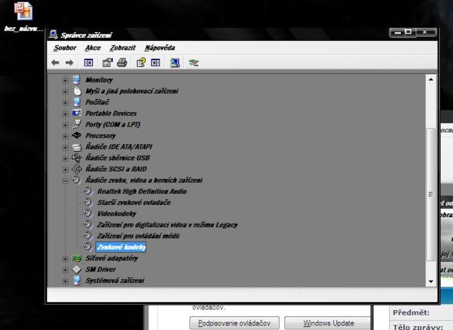Open the Akce menu
Screen dimensions: 453x330
(x=93, y=48)
